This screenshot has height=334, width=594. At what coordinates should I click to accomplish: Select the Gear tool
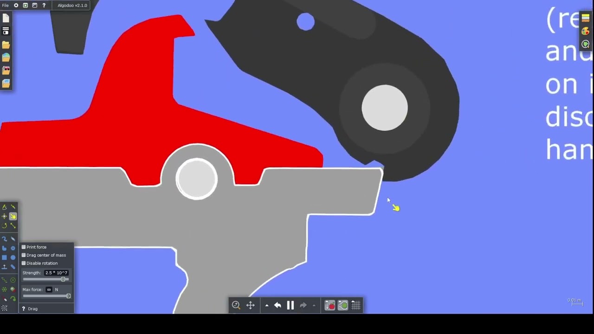pos(13,248)
